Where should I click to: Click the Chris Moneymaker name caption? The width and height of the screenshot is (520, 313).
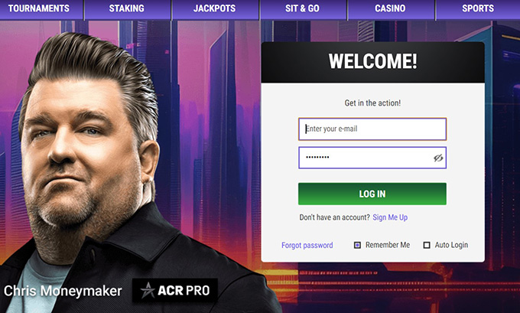63,291
